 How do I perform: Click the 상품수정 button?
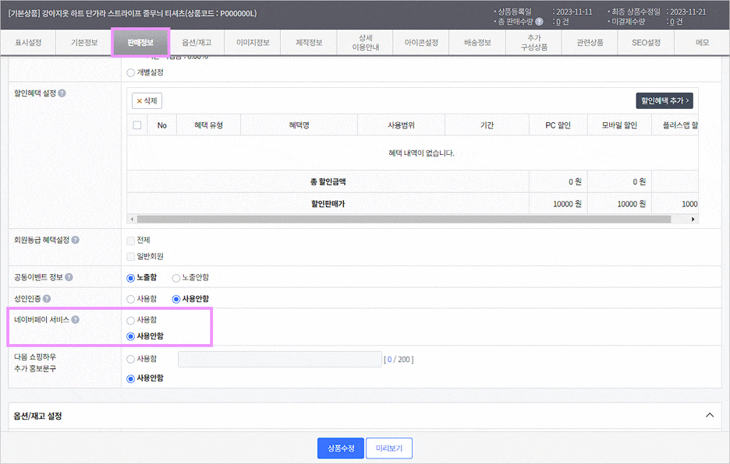[x=341, y=448]
